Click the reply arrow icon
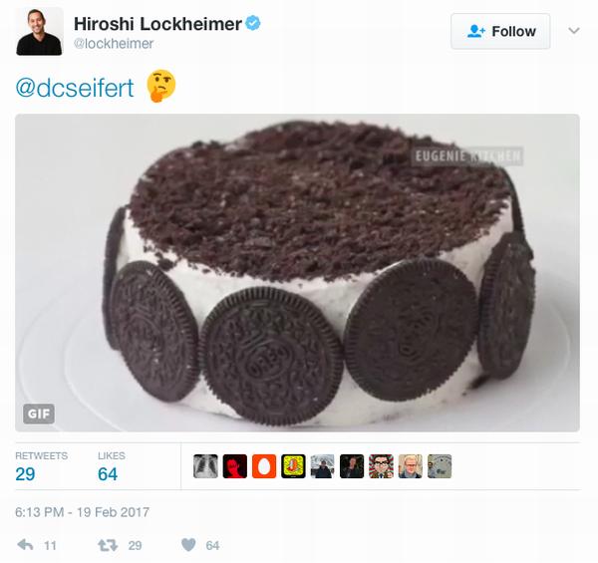The width and height of the screenshot is (598, 563). click(x=26, y=545)
